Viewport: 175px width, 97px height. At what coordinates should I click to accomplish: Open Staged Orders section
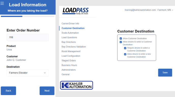tap(69, 61)
